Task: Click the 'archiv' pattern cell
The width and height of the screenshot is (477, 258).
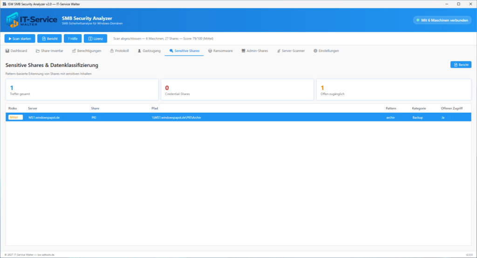Action: (x=391, y=117)
